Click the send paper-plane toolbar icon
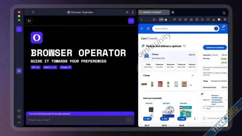 [x=202, y=20]
